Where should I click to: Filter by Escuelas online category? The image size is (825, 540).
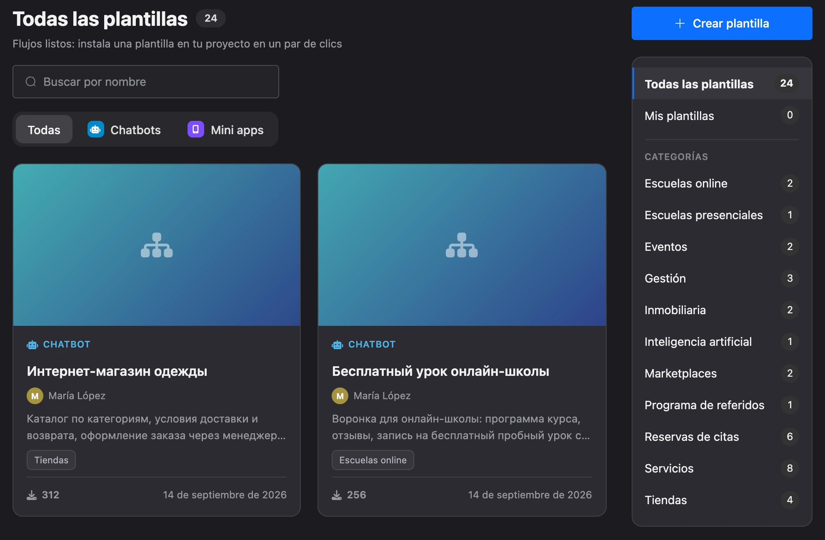click(722, 183)
